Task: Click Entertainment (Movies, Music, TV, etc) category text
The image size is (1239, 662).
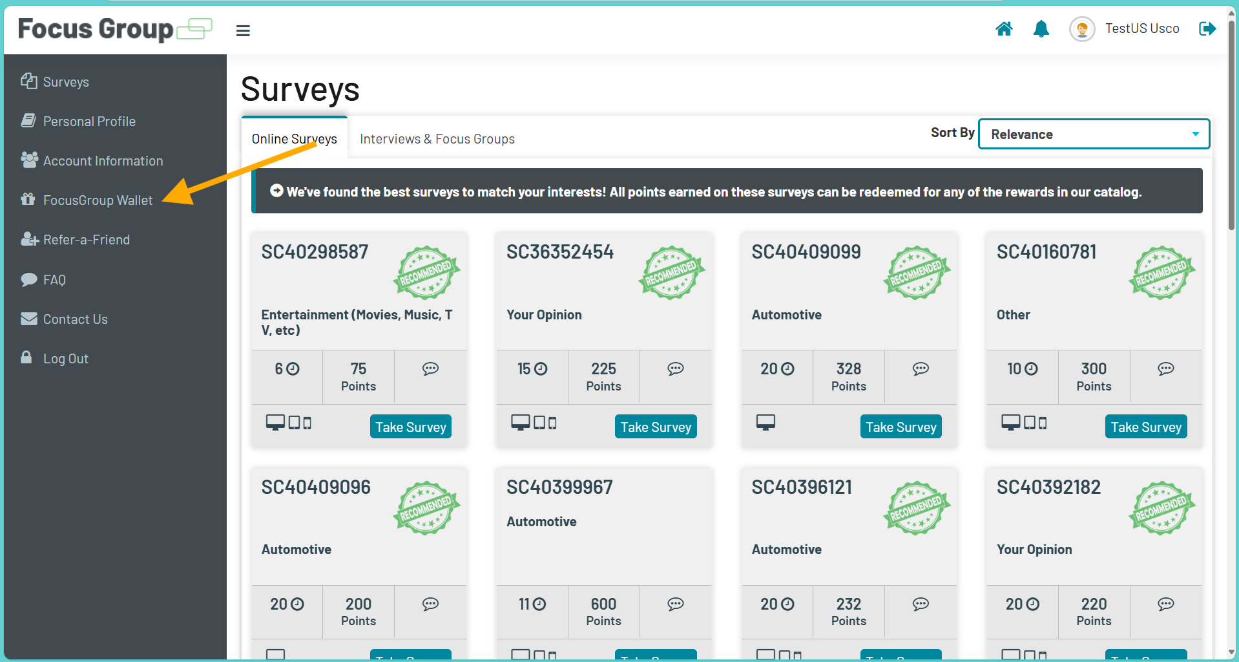Action: [357, 323]
